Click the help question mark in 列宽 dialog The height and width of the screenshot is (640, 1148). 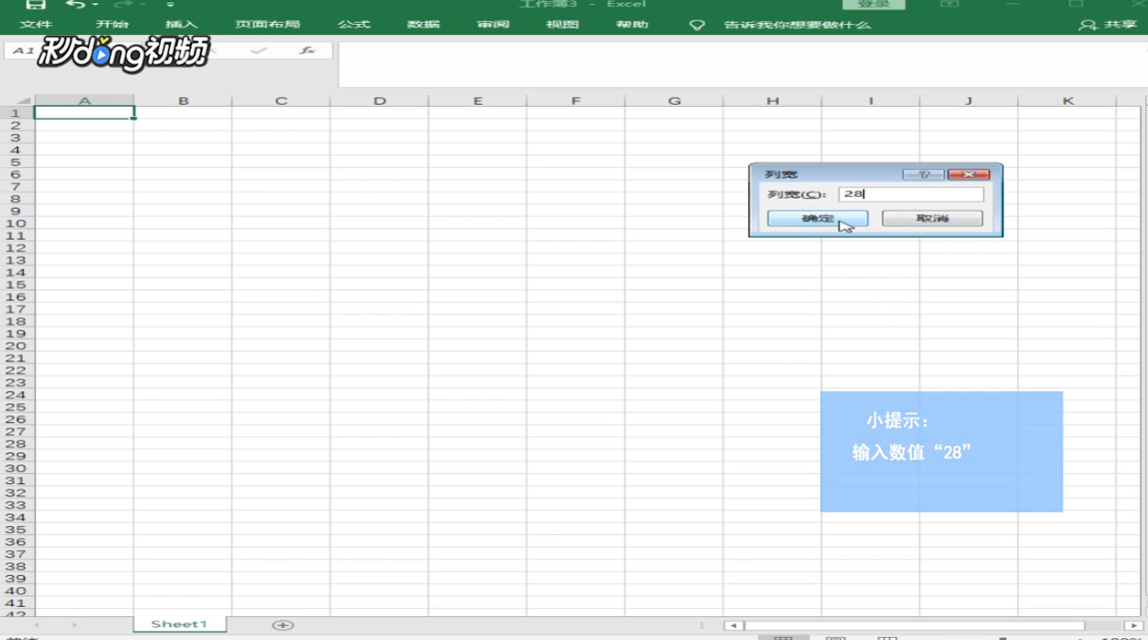coord(923,174)
